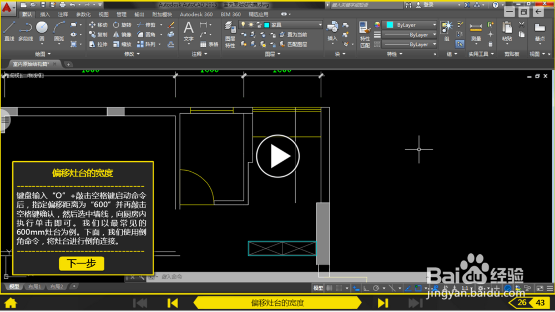Open the layer name dropdown list
555x312 pixels.
[320, 25]
